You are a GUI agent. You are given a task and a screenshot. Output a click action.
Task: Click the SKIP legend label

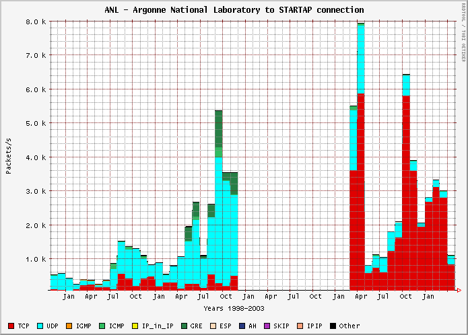point(281,326)
